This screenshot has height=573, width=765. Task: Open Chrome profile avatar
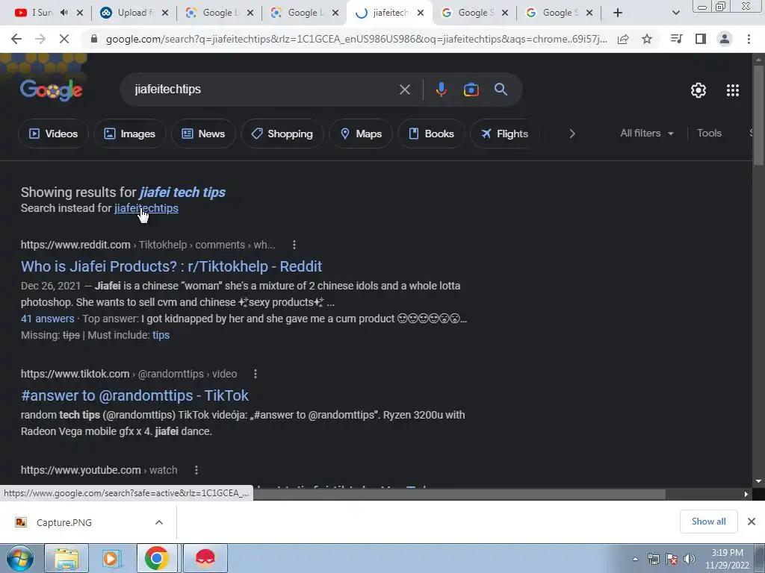coord(725,39)
